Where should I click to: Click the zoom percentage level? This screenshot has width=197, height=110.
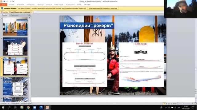(x=175, y=104)
